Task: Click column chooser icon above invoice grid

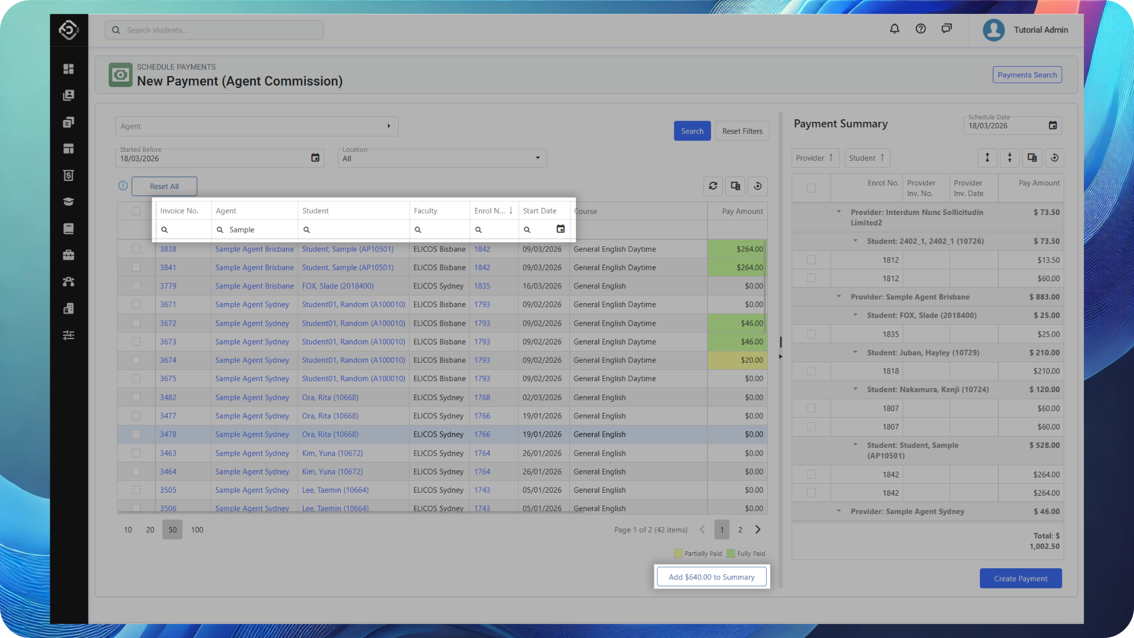Action: (x=735, y=186)
